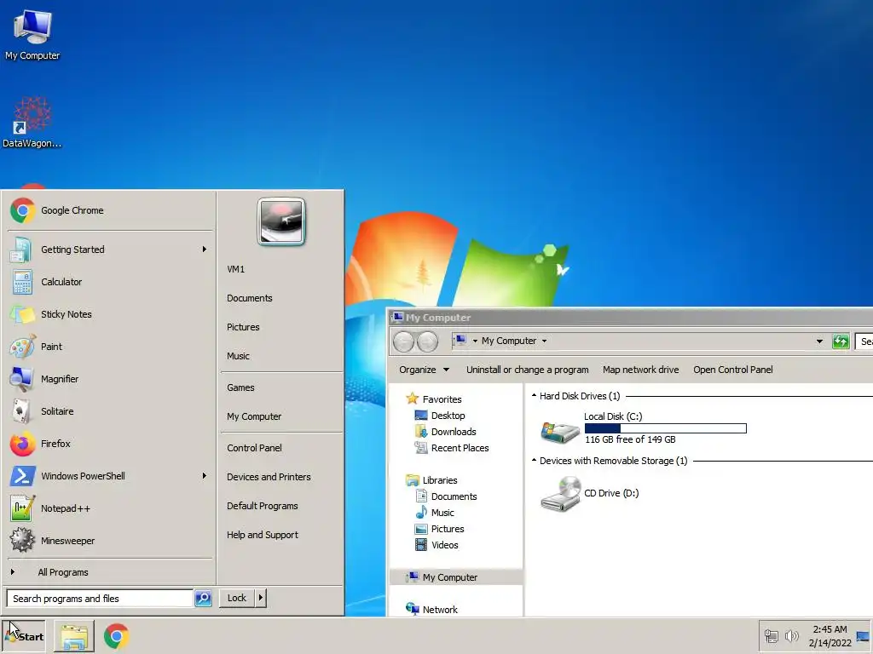Open Sticky Notes in Start menu
Image resolution: width=873 pixels, height=654 pixels.
point(110,314)
